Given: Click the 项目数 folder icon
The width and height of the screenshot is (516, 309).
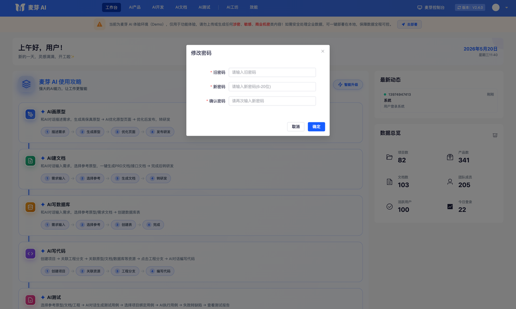Looking at the screenshot, I should tap(389, 157).
